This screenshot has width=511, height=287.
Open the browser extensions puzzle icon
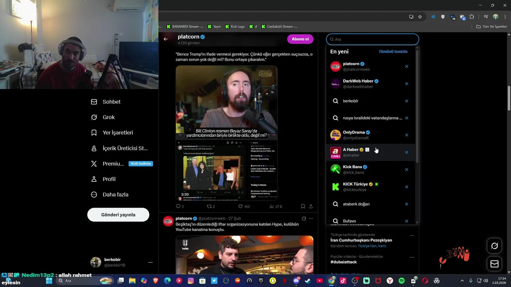click(x=472, y=17)
